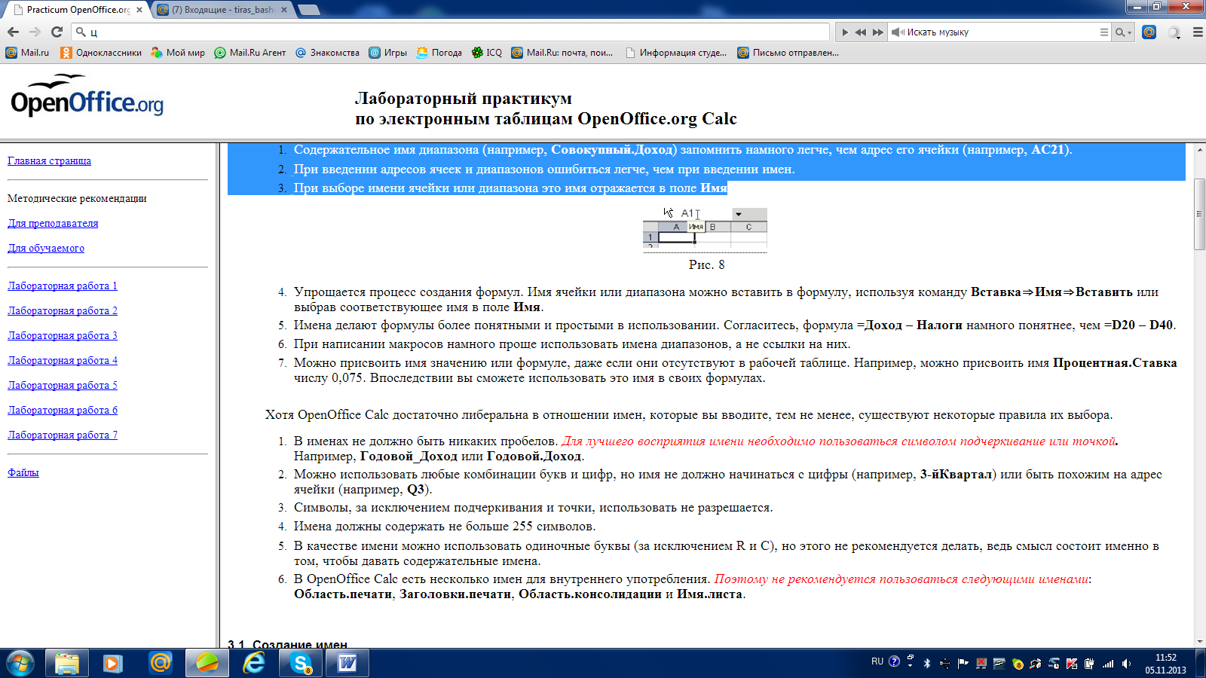Open the music search playlist list icon
The height and width of the screenshot is (678, 1206).
coord(1103,32)
